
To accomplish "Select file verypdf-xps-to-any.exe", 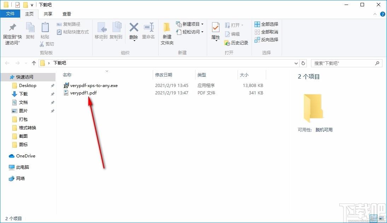I will coord(94,85).
